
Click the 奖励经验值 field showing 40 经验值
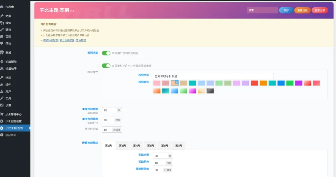click(112, 130)
